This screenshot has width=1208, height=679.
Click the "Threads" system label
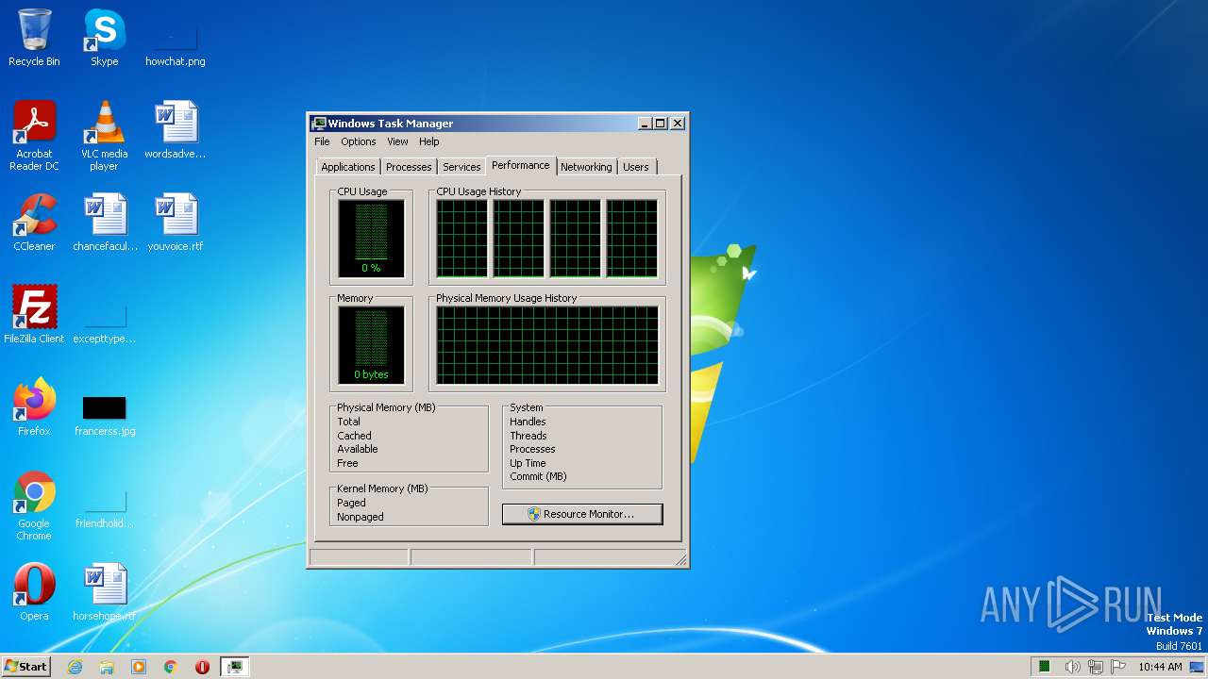pyautogui.click(x=528, y=436)
